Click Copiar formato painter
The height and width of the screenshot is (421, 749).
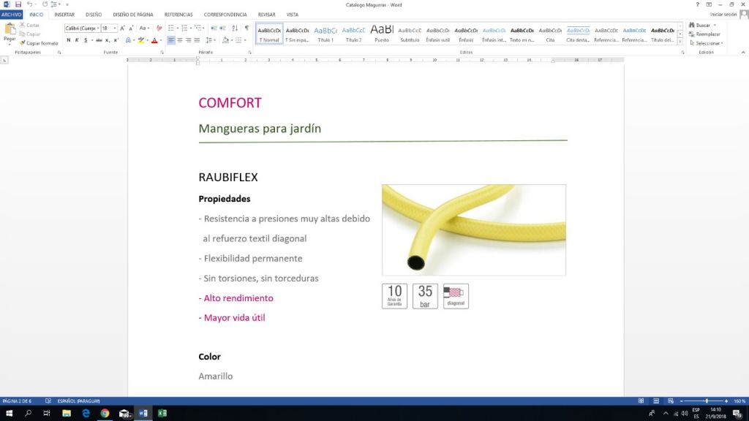[x=38, y=43]
